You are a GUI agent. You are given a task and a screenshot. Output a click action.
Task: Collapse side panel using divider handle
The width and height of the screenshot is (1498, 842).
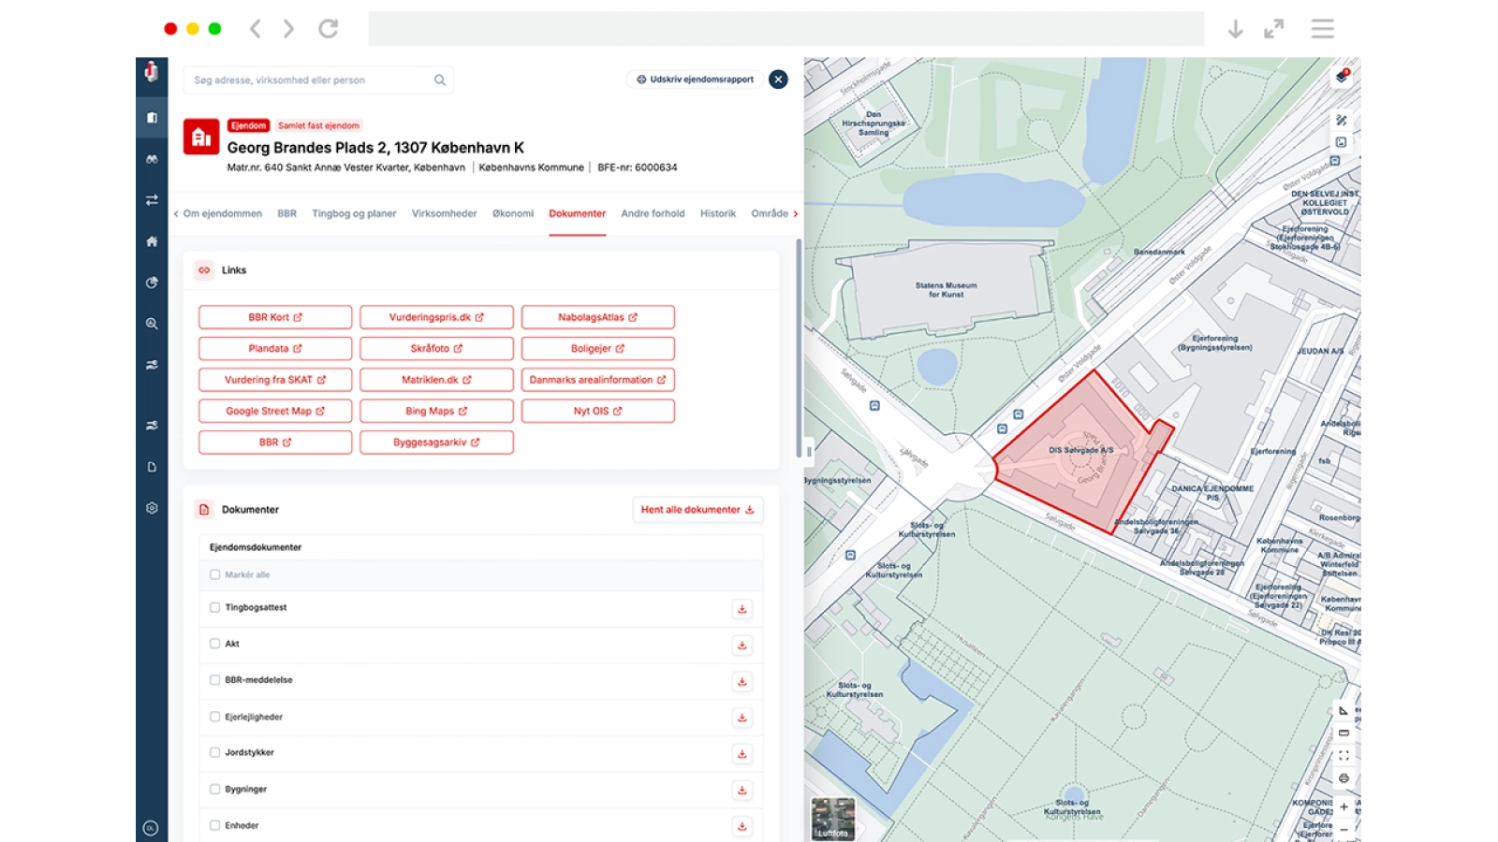pyautogui.click(x=809, y=451)
